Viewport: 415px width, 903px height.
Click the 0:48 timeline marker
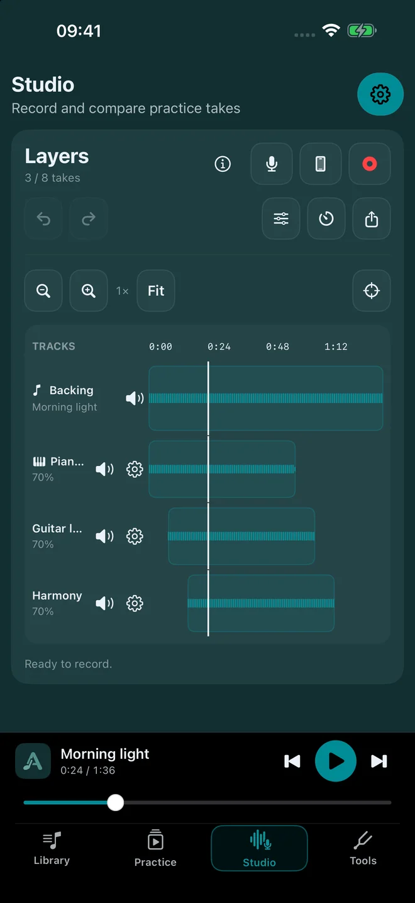[x=277, y=346]
